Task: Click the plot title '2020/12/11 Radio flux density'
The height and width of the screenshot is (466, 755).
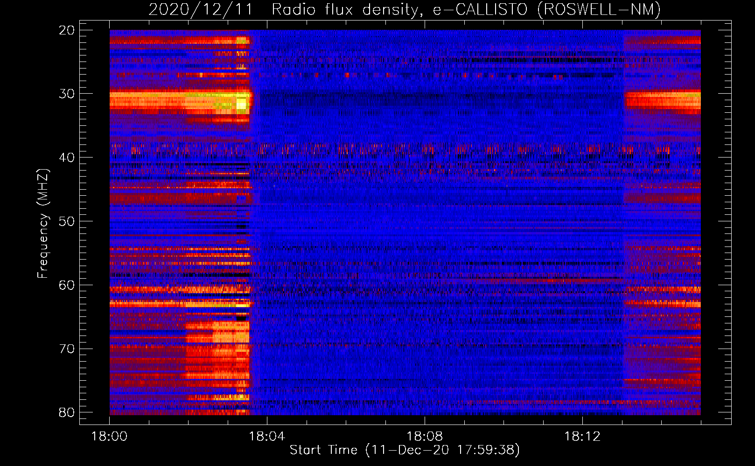Action: [286, 9]
